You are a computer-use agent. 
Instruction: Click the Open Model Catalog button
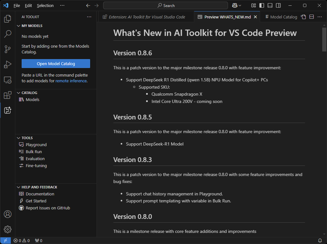pos(56,64)
